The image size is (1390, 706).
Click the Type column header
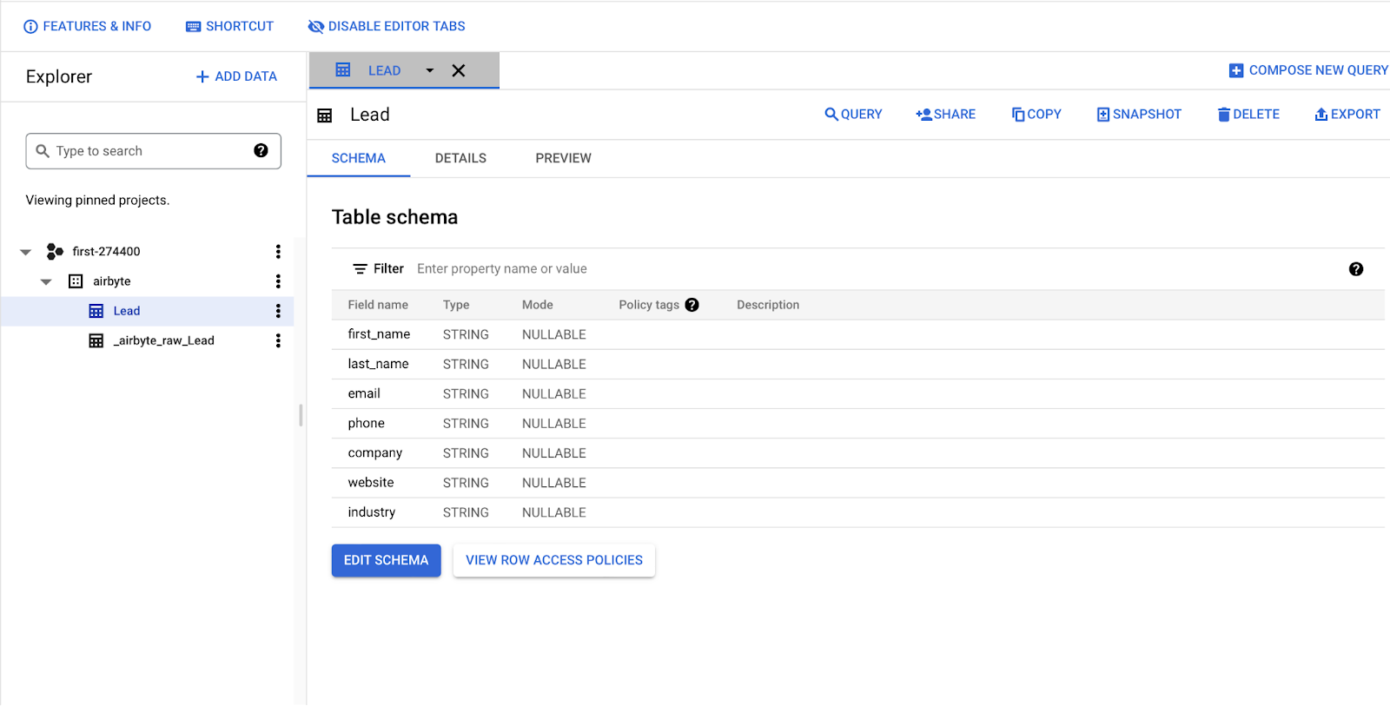tap(456, 305)
